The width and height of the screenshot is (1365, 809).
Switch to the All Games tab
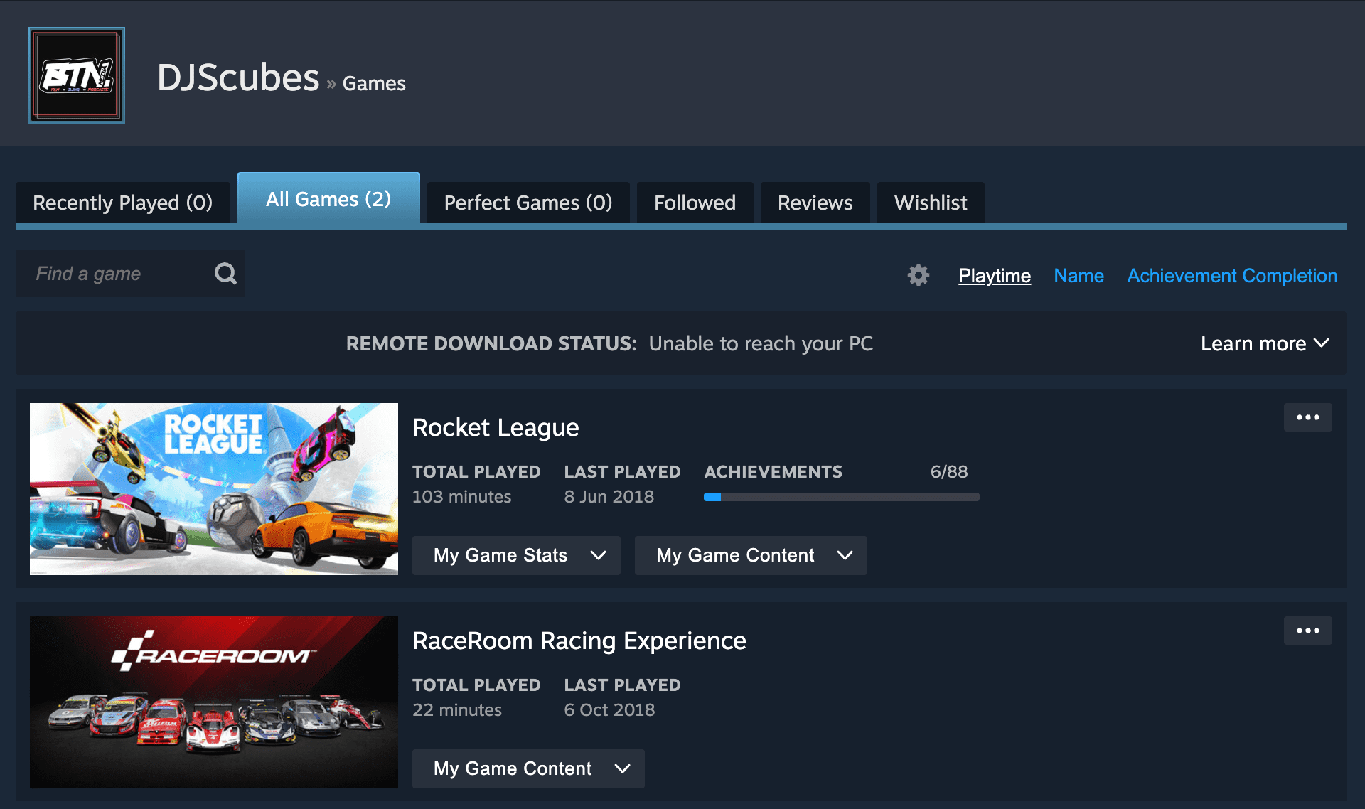coord(328,199)
